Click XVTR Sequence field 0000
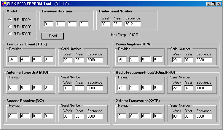 [x=204, y=116]
